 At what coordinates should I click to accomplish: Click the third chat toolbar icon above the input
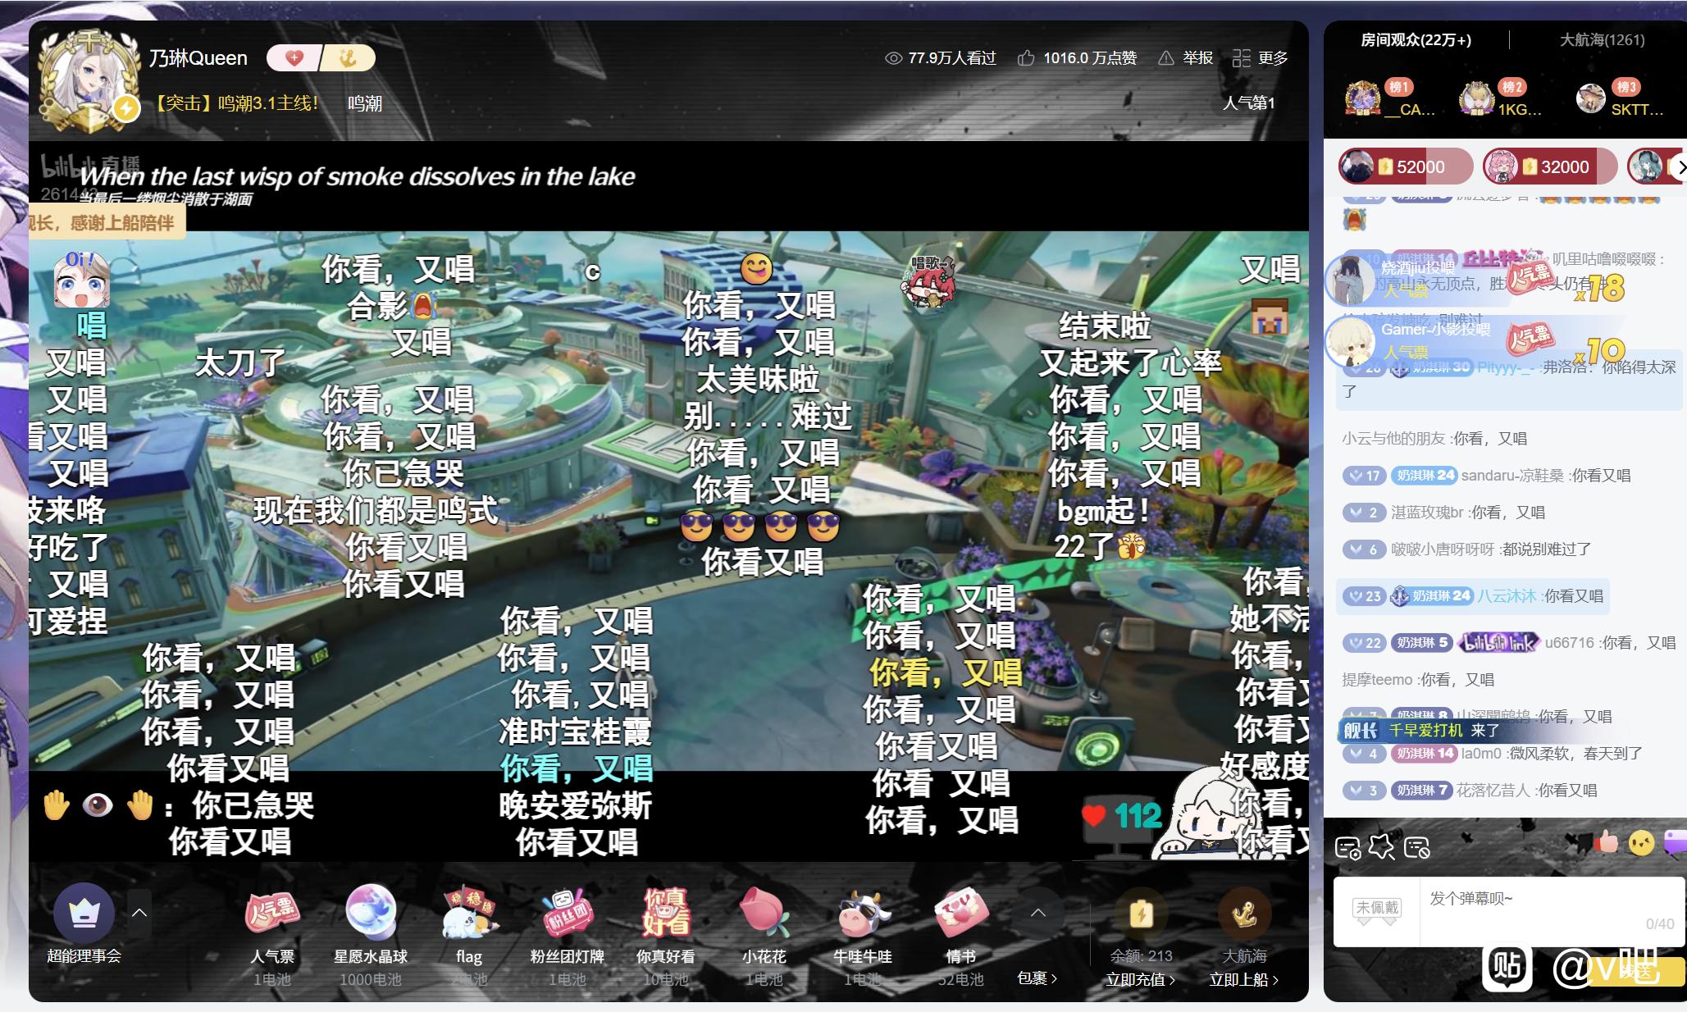coord(1416,847)
